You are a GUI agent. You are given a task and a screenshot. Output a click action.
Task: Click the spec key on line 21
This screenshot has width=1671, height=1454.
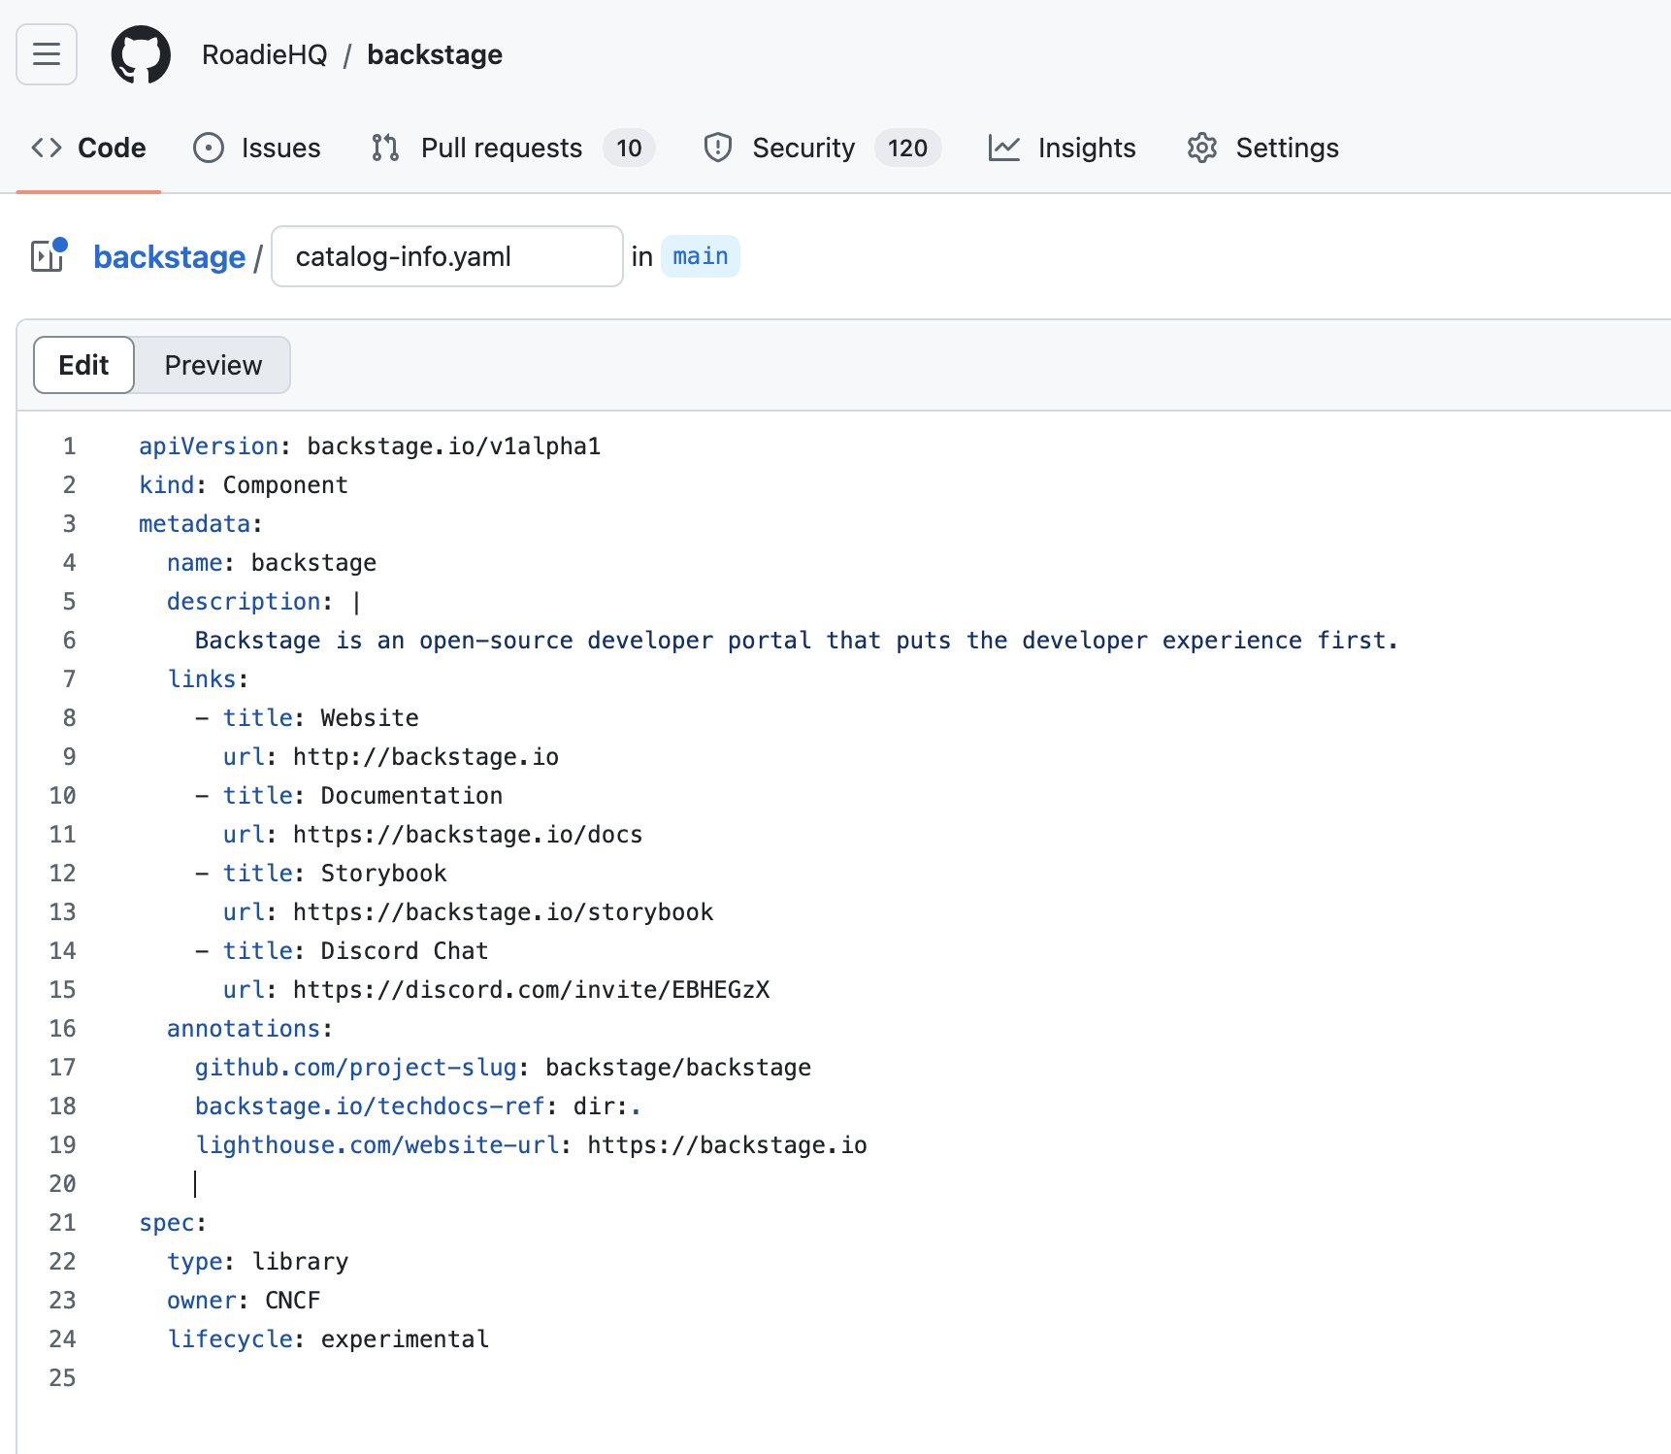(167, 1223)
